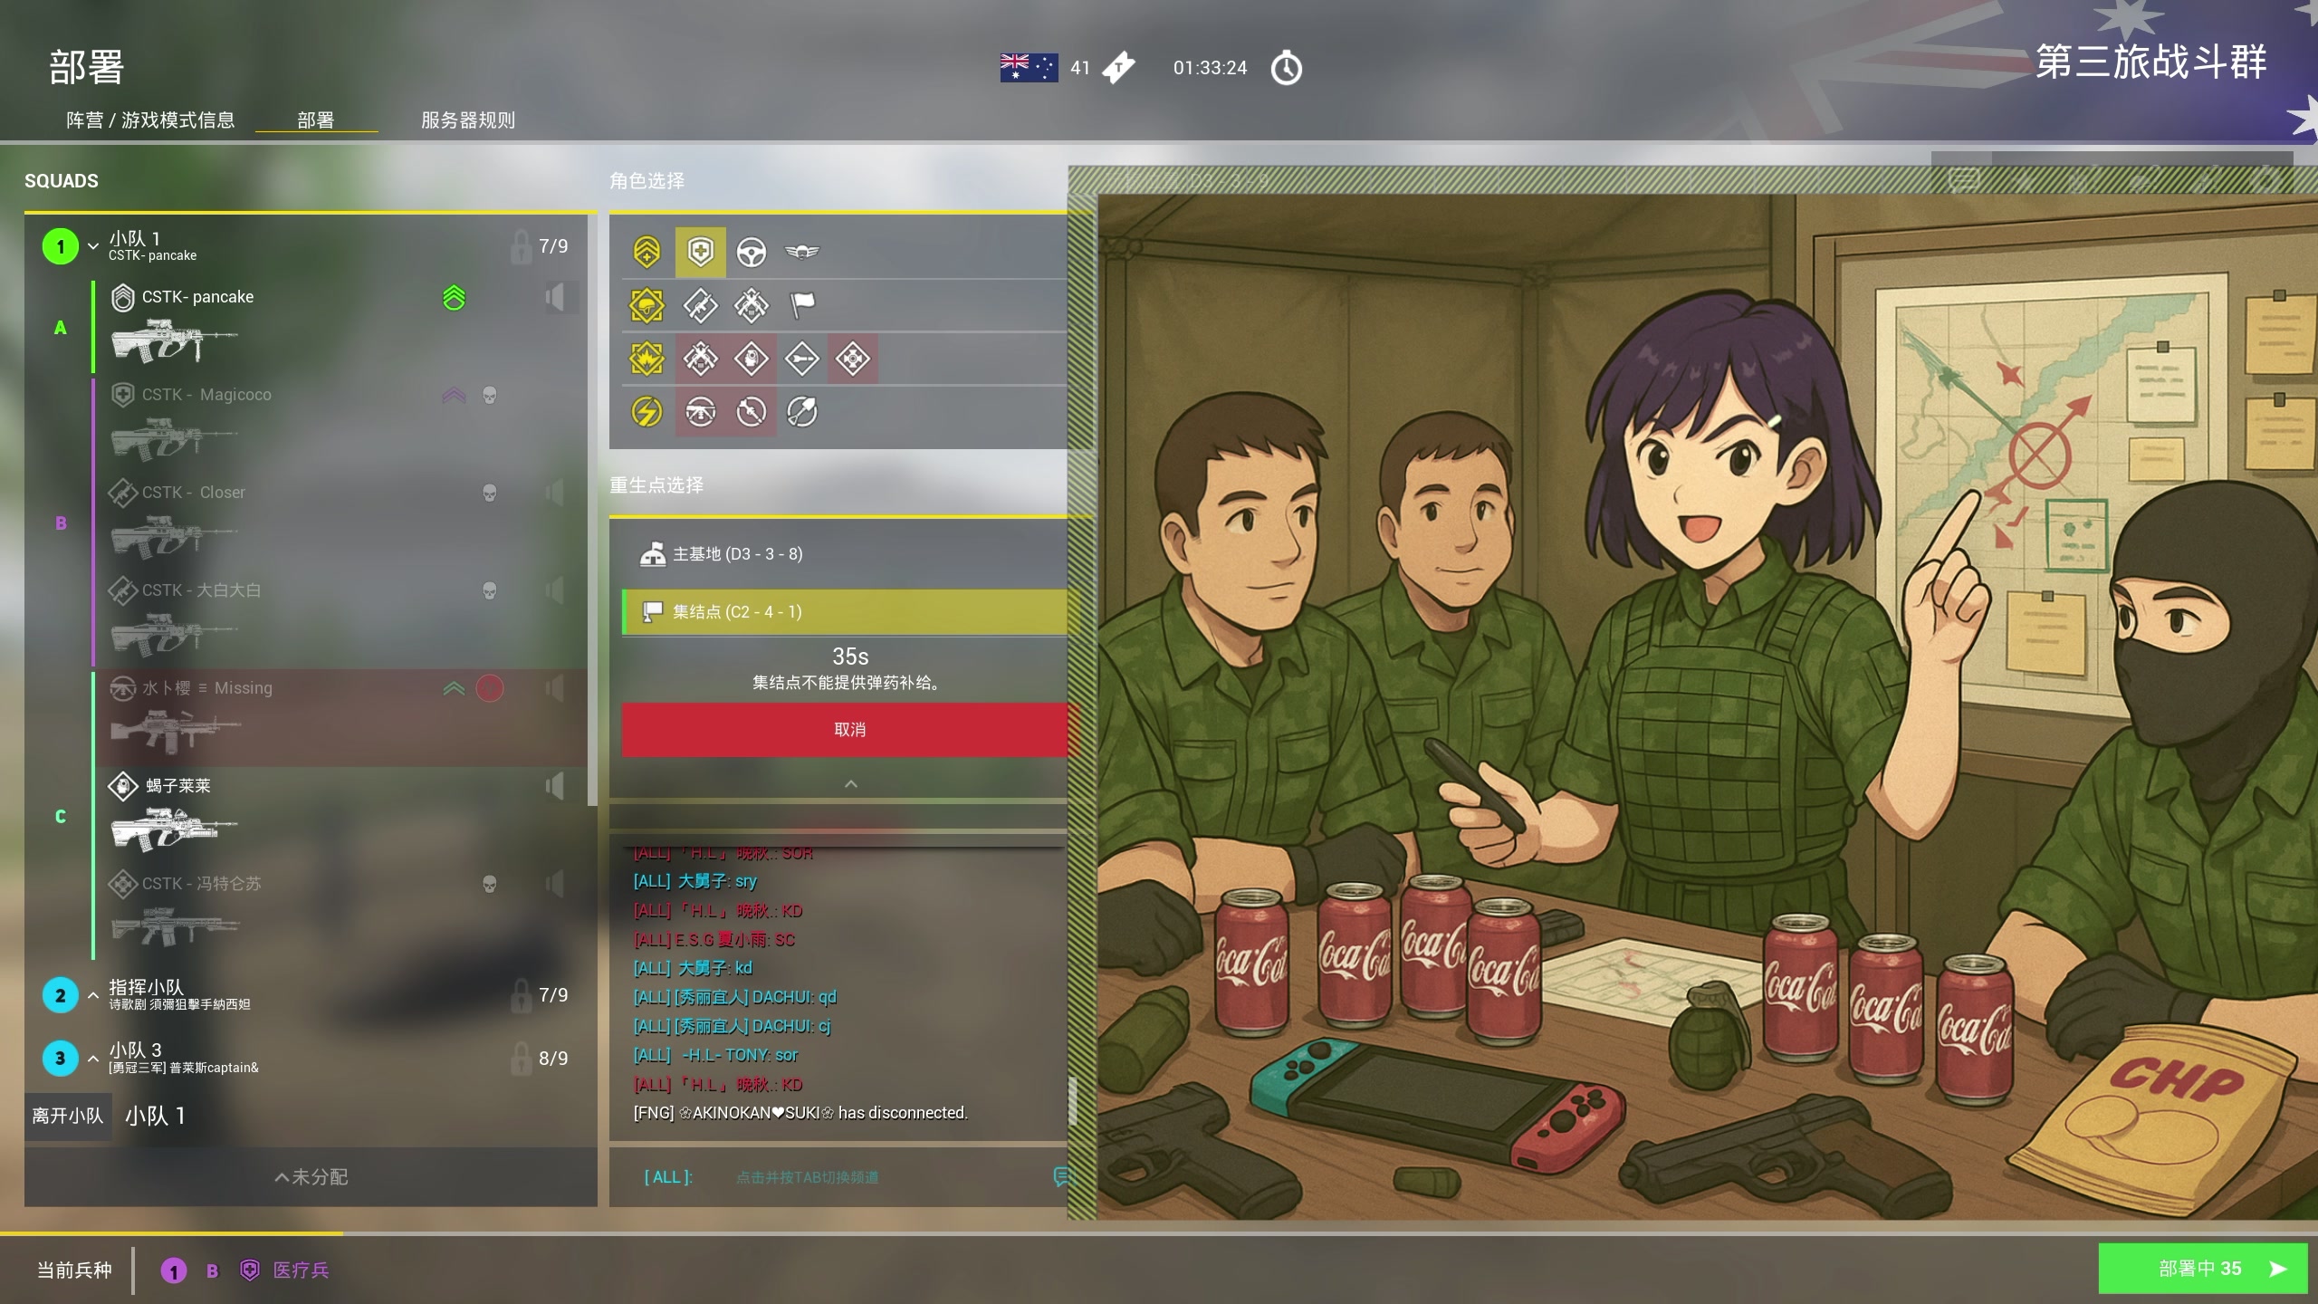Switch to the 部署 tab
This screenshot has width=2318, height=1304.
click(316, 120)
